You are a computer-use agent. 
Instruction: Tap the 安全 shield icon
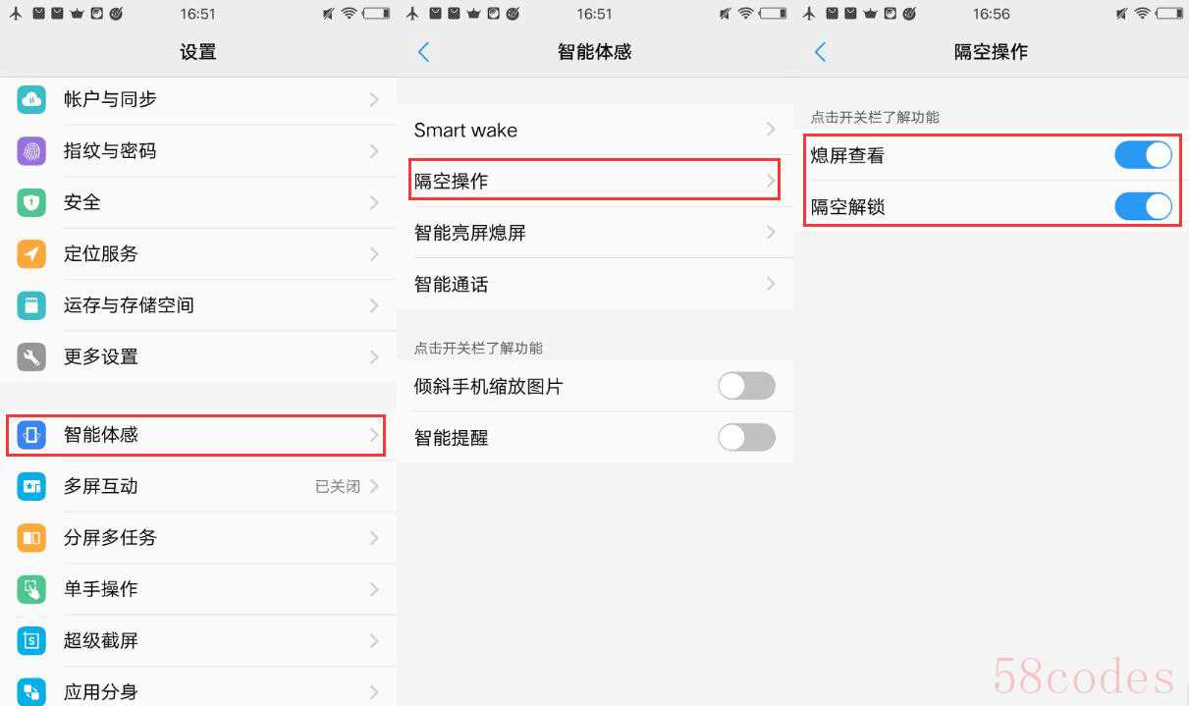click(x=31, y=202)
